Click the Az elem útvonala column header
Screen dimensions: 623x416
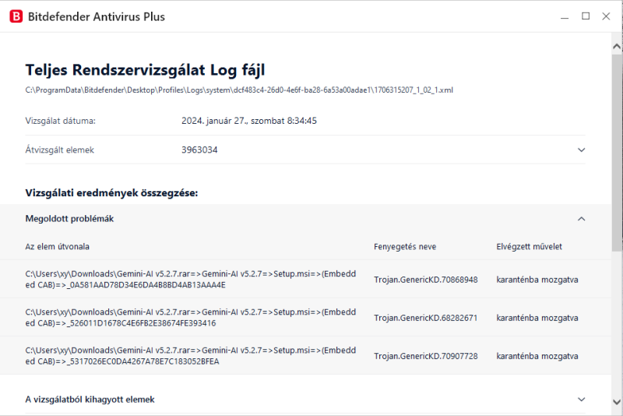click(57, 246)
